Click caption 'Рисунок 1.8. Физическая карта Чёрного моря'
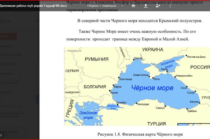 click(x=140, y=134)
